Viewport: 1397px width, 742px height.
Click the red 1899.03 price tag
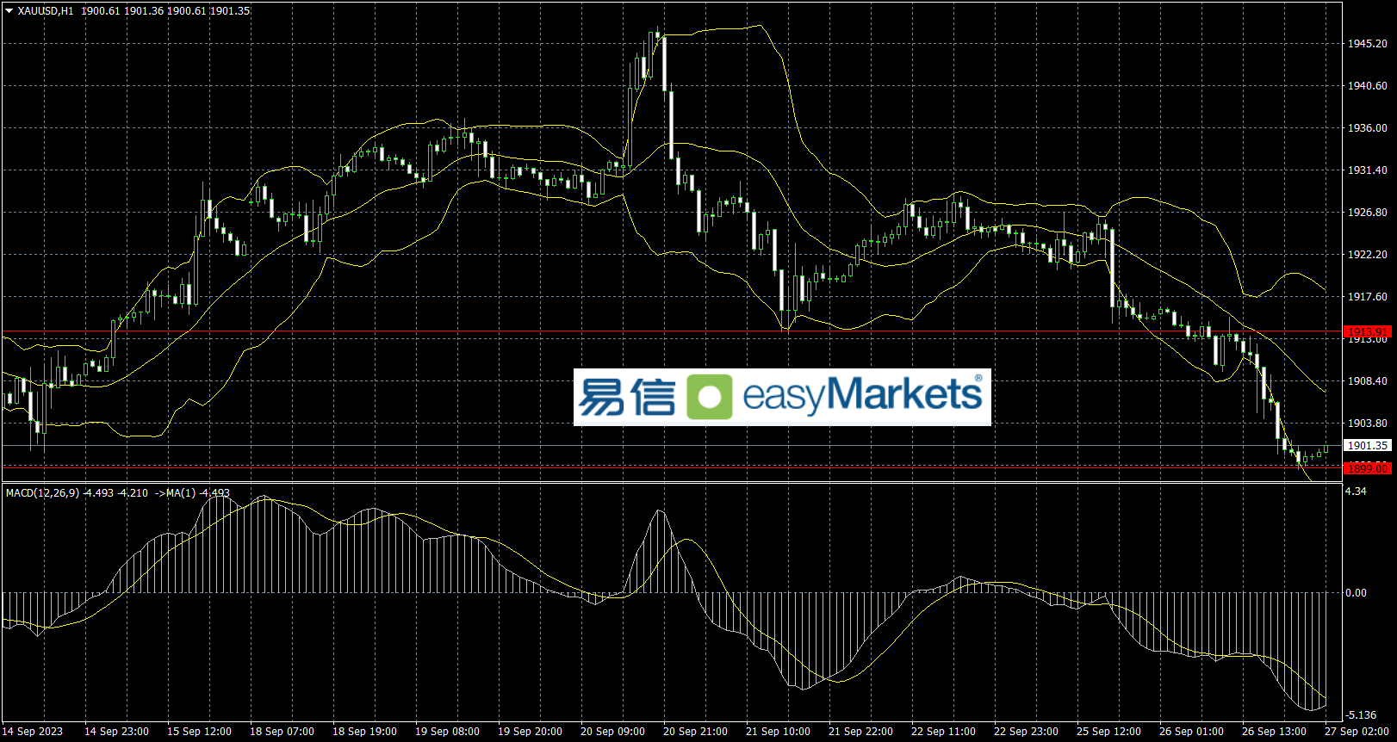coord(1367,468)
